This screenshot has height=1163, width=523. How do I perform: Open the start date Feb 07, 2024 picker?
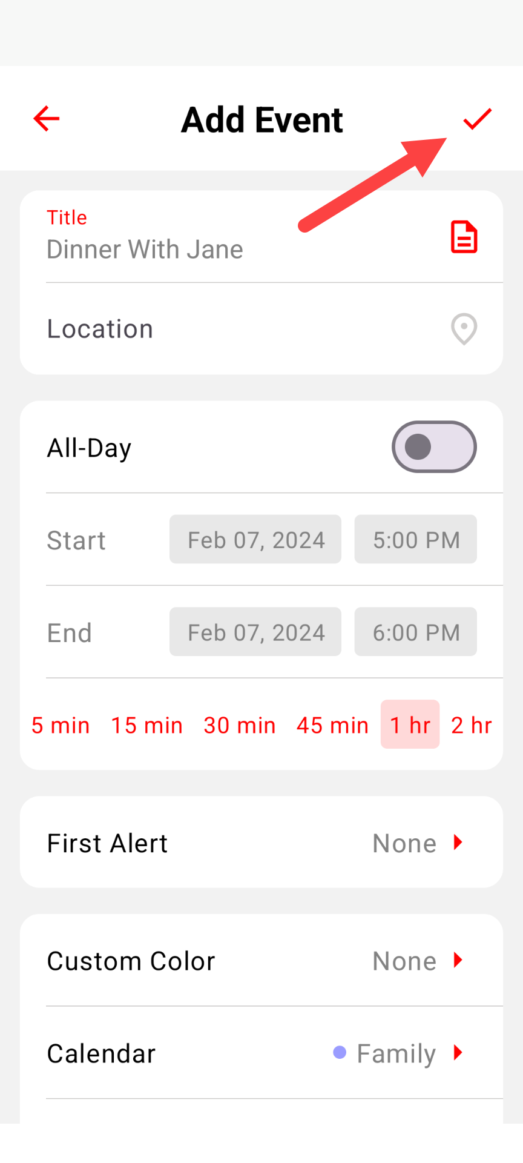point(255,539)
